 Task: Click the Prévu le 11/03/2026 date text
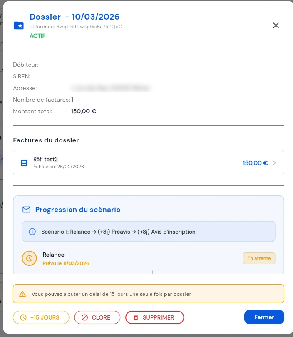(66, 263)
